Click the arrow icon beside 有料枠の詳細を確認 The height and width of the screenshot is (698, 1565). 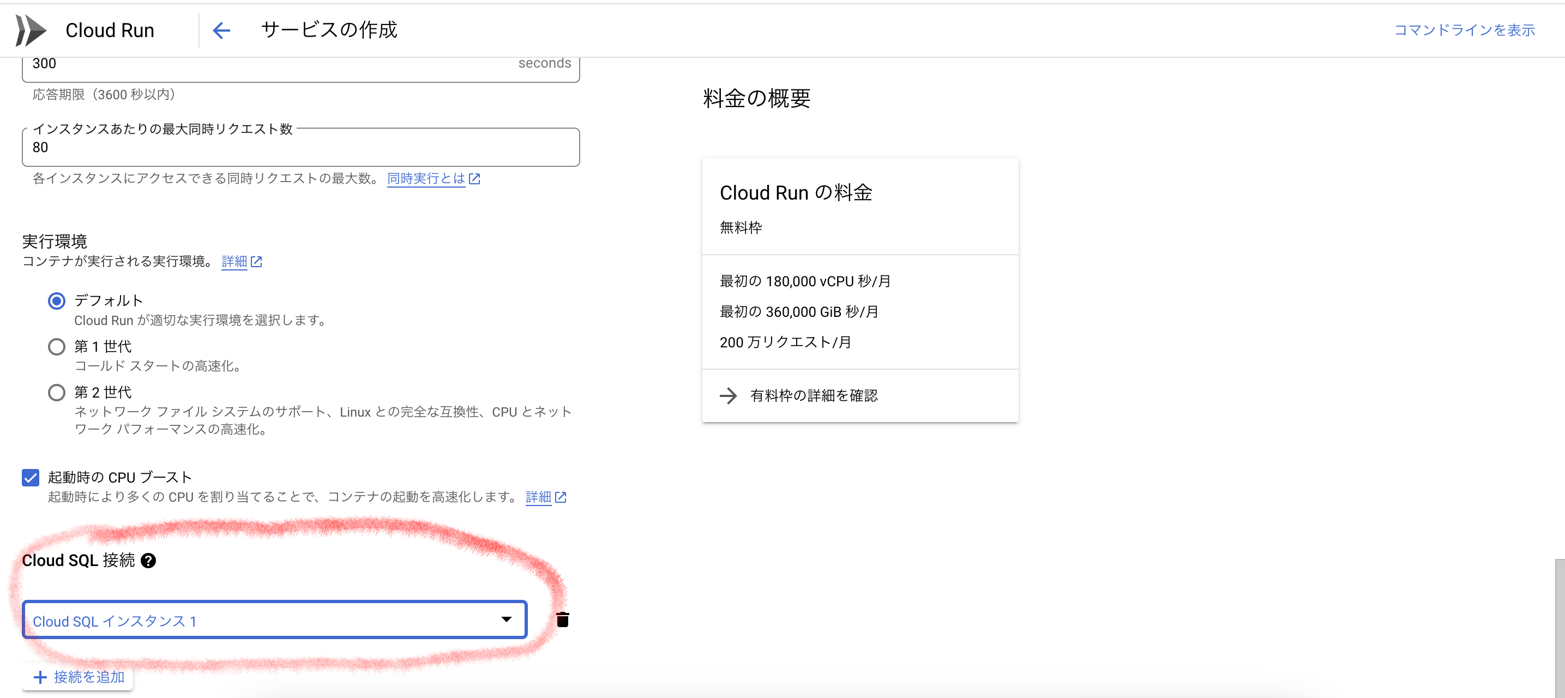(x=729, y=395)
